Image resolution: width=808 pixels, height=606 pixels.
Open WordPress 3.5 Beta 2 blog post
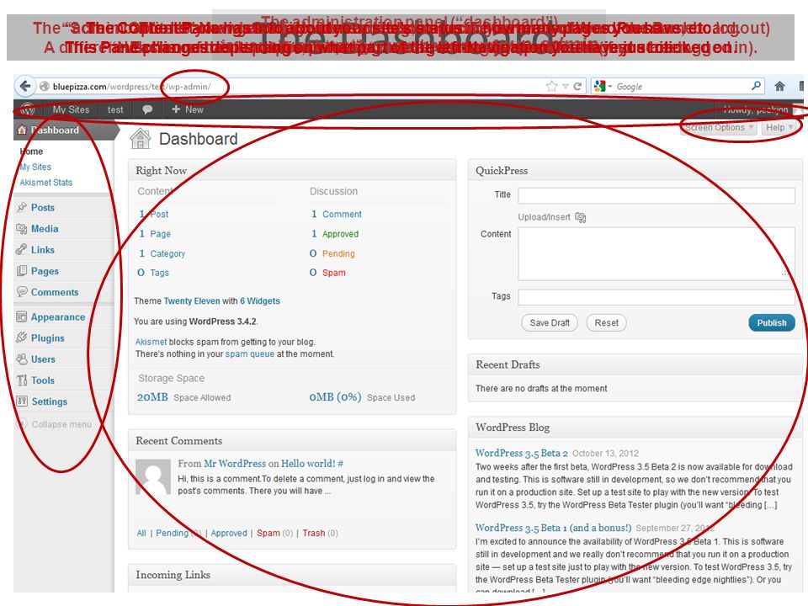click(522, 453)
